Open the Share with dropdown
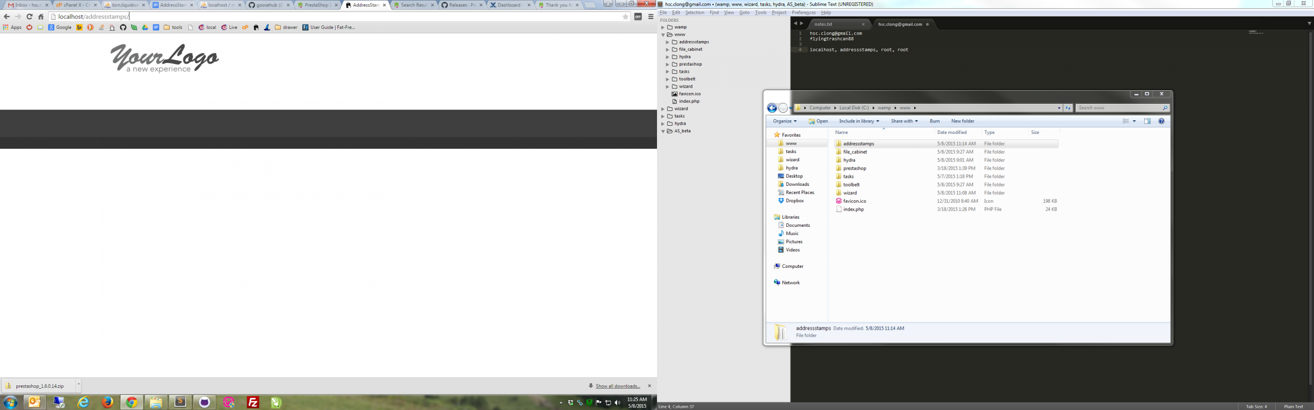 [x=904, y=121]
